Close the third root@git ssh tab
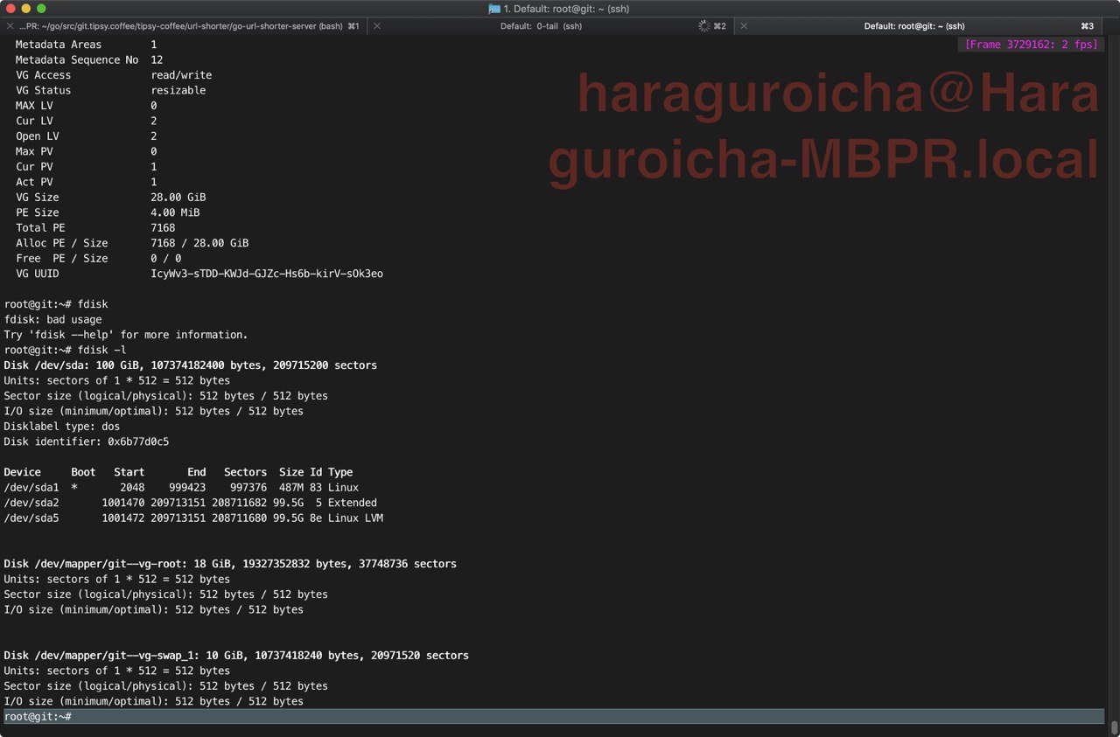This screenshot has width=1120, height=737. pos(744,26)
